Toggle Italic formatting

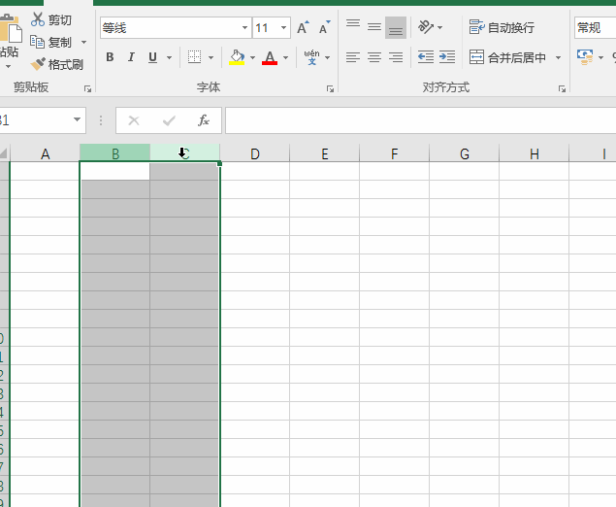131,57
